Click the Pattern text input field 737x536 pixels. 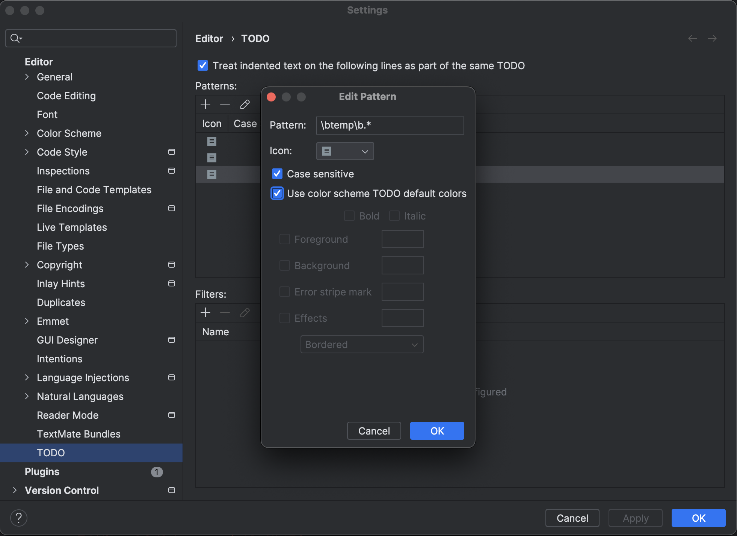(x=390, y=125)
